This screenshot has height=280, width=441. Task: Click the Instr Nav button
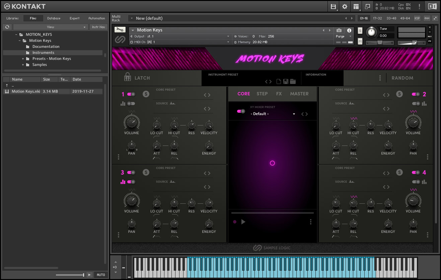98,27
